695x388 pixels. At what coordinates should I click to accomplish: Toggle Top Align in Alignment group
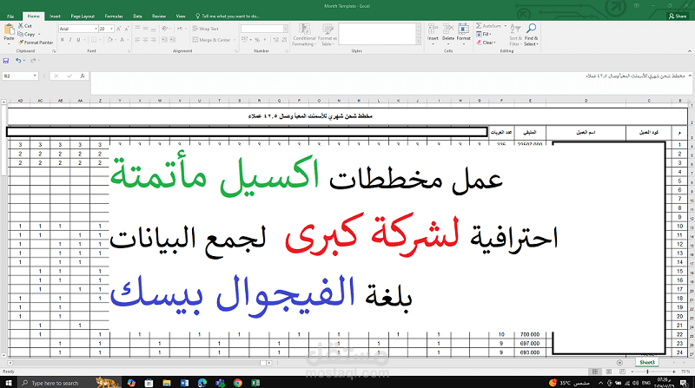(137, 29)
